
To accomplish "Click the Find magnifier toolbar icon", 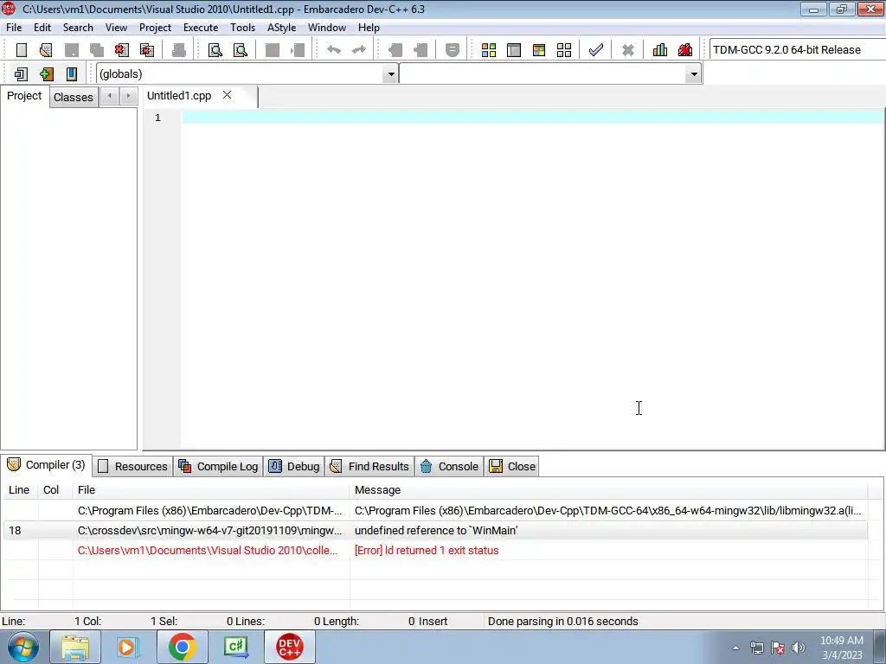I will pyautogui.click(x=215, y=49).
